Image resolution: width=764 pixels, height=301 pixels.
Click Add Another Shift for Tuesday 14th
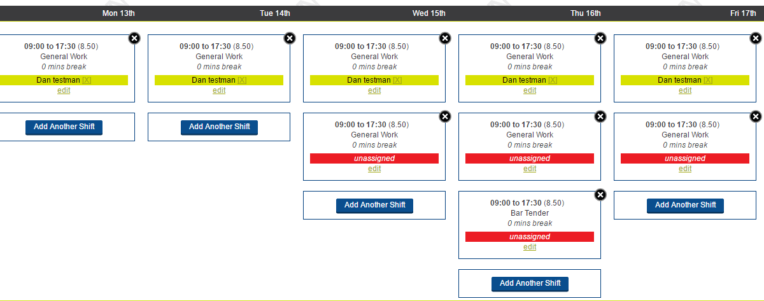[x=219, y=127]
